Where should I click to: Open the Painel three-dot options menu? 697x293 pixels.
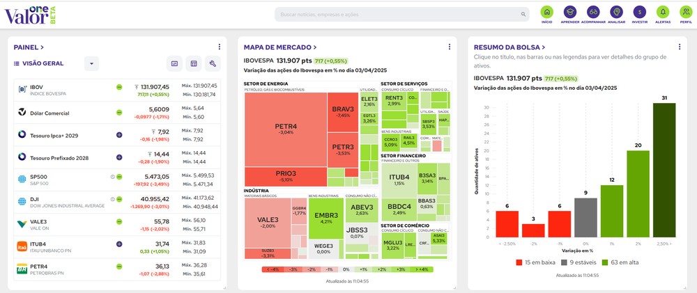click(x=219, y=47)
